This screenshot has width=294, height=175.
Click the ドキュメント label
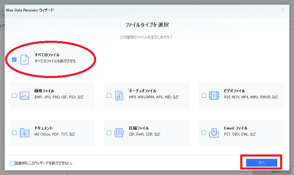[43, 128]
